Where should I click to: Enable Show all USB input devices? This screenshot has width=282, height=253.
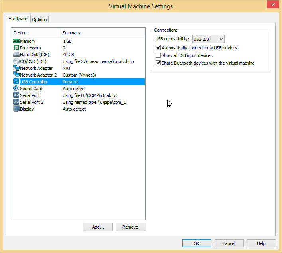coord(158,55)
